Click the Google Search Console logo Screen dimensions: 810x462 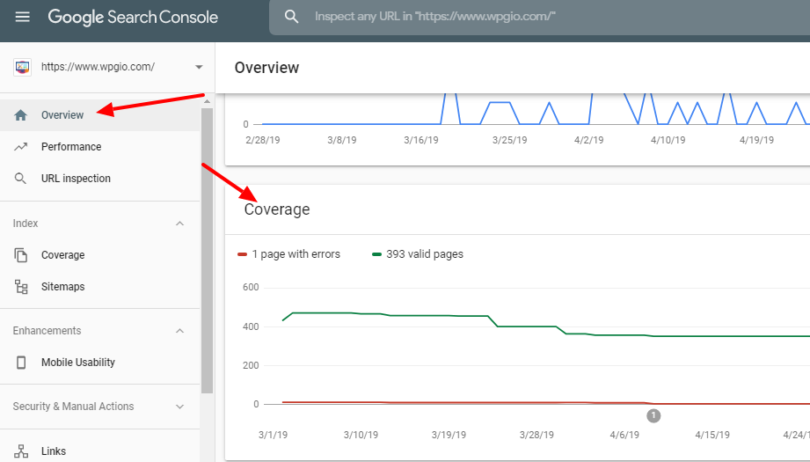[x=133, y=17]
